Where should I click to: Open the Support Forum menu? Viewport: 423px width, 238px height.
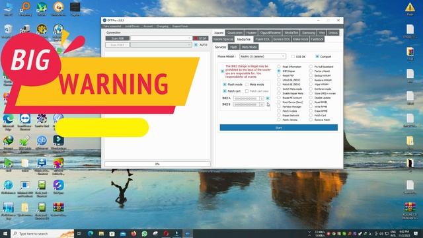(x=180, y=26)
